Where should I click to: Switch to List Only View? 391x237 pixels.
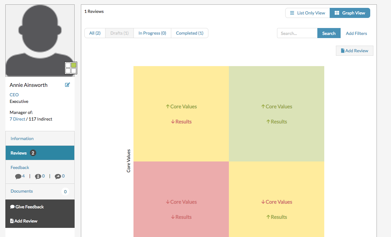pos(308,13)
